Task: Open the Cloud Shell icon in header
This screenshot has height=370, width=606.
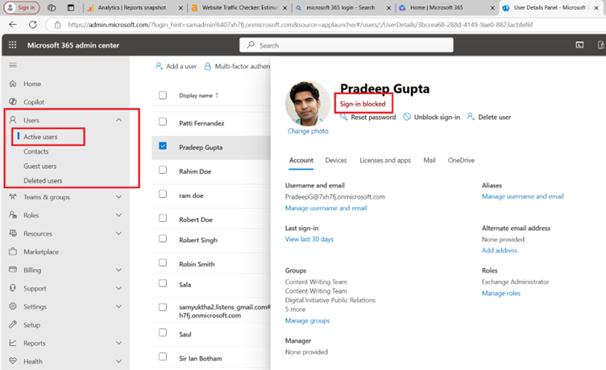Action: tap(579, 45)
